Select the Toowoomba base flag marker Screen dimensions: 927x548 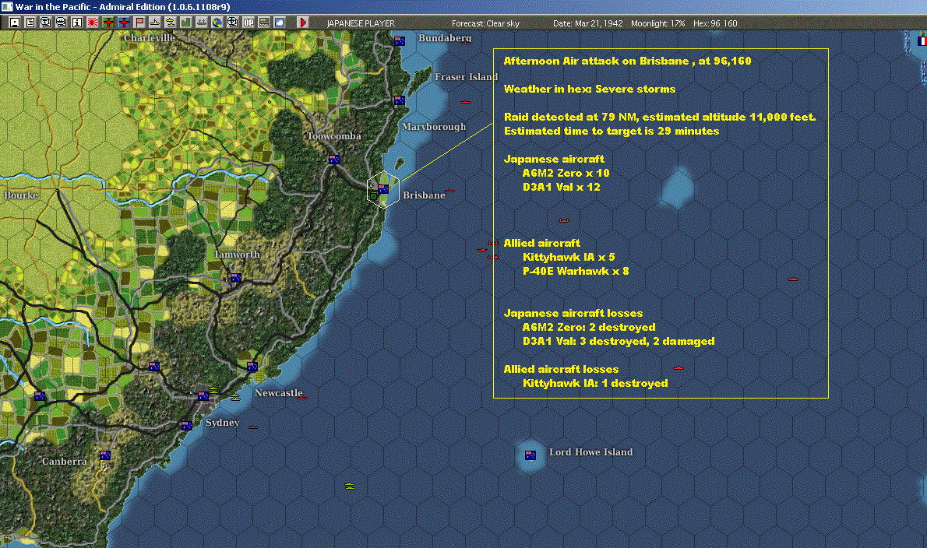click(334, 160)
